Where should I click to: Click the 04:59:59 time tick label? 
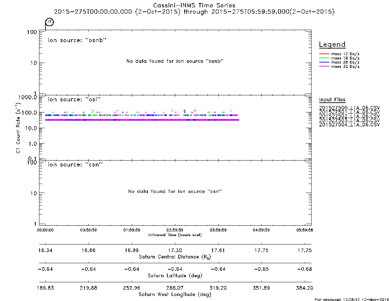[x=261, y=230]
